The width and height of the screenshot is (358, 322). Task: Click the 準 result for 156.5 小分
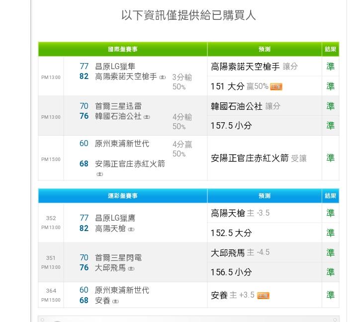330,272
